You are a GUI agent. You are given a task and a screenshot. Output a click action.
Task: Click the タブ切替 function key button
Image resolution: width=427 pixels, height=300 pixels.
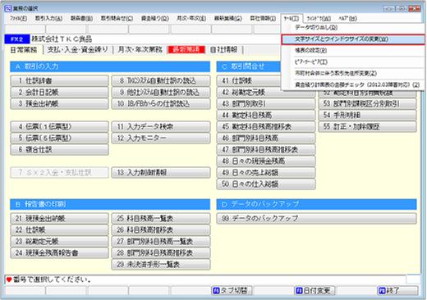tap(232, 290)
